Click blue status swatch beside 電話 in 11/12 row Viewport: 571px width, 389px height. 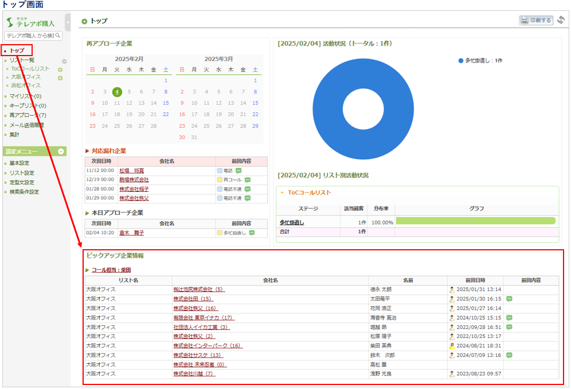click(220, 171)
